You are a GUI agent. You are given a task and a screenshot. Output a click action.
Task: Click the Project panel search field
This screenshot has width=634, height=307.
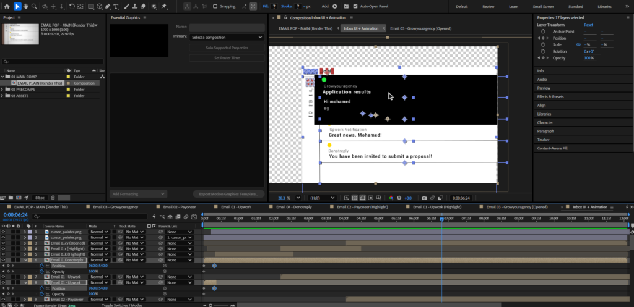[x=53, y=62]
